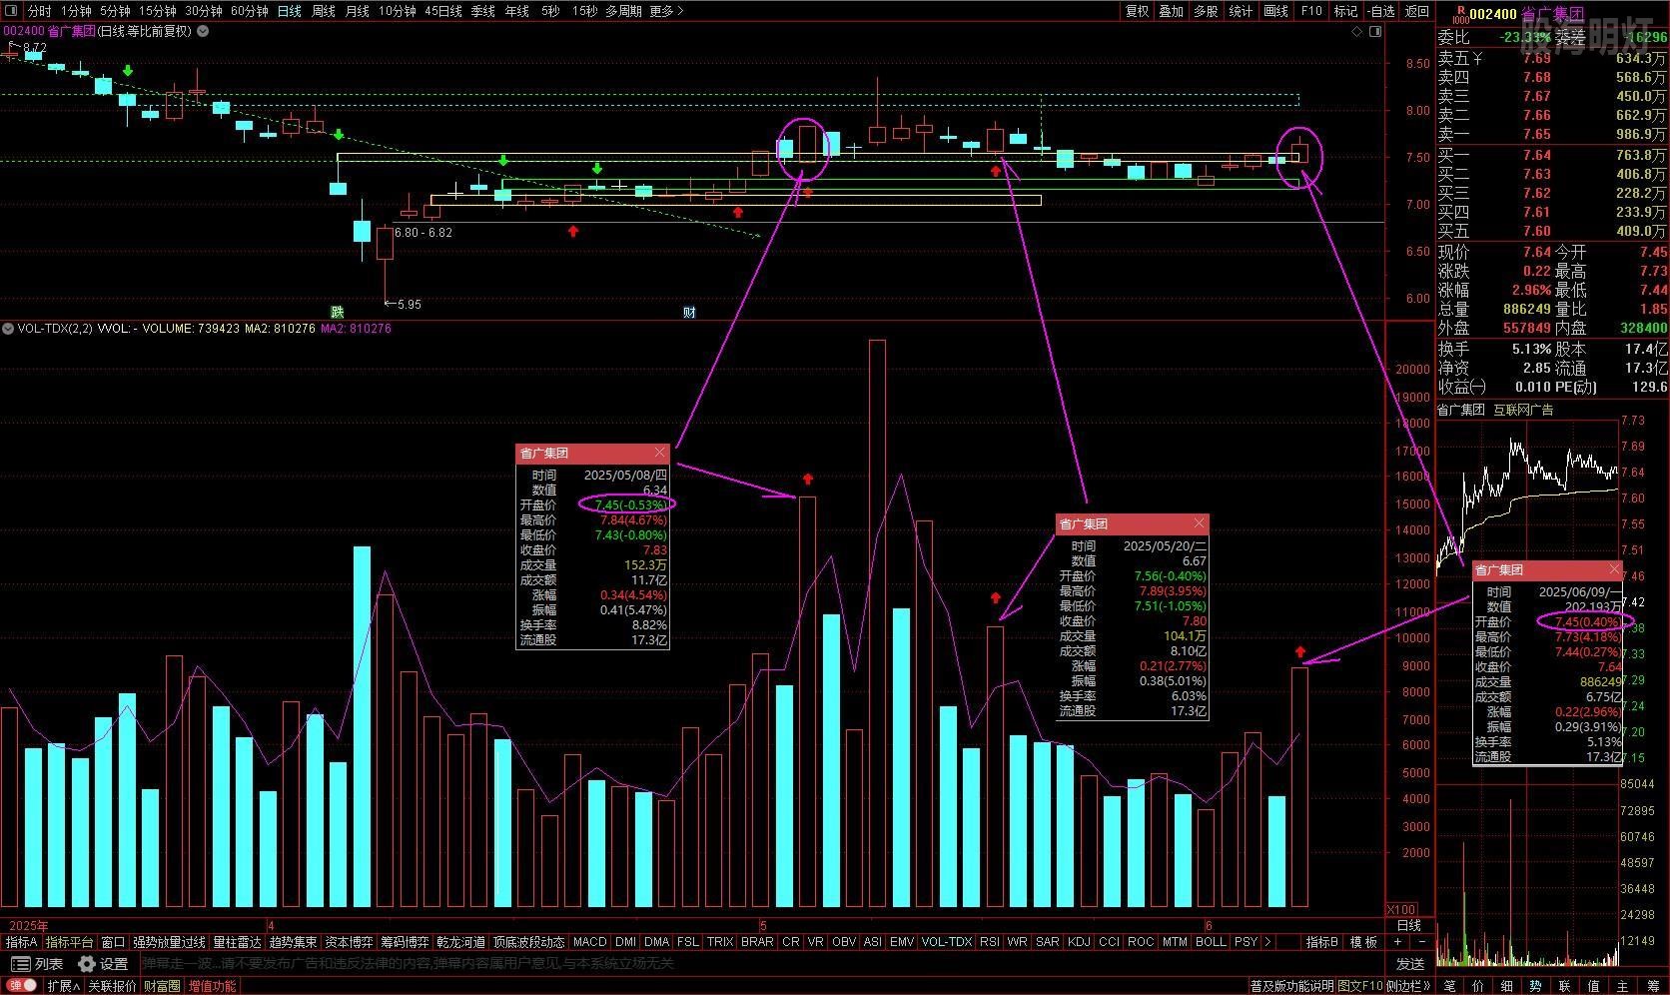Select the 指标B tab
Image resolution: width=1670 pixels, height=995 pixels.
coord(1321,942)
